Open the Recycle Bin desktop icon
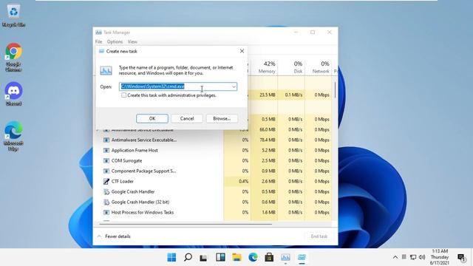 point(13,16)
